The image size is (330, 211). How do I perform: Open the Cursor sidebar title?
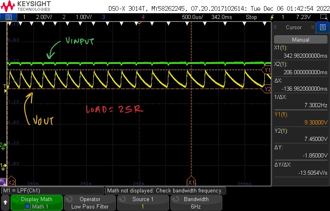click(294, 27)
